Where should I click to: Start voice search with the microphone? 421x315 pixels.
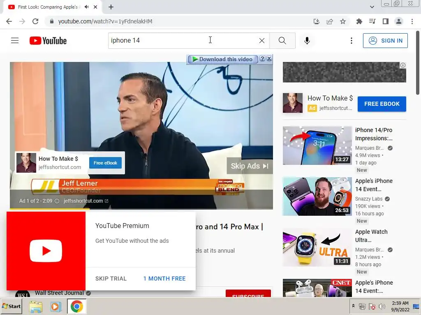[307, 41]
